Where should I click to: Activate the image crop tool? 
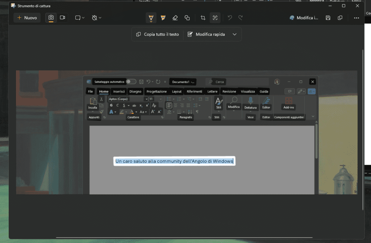pyautogui.click(x=203, y=18)
